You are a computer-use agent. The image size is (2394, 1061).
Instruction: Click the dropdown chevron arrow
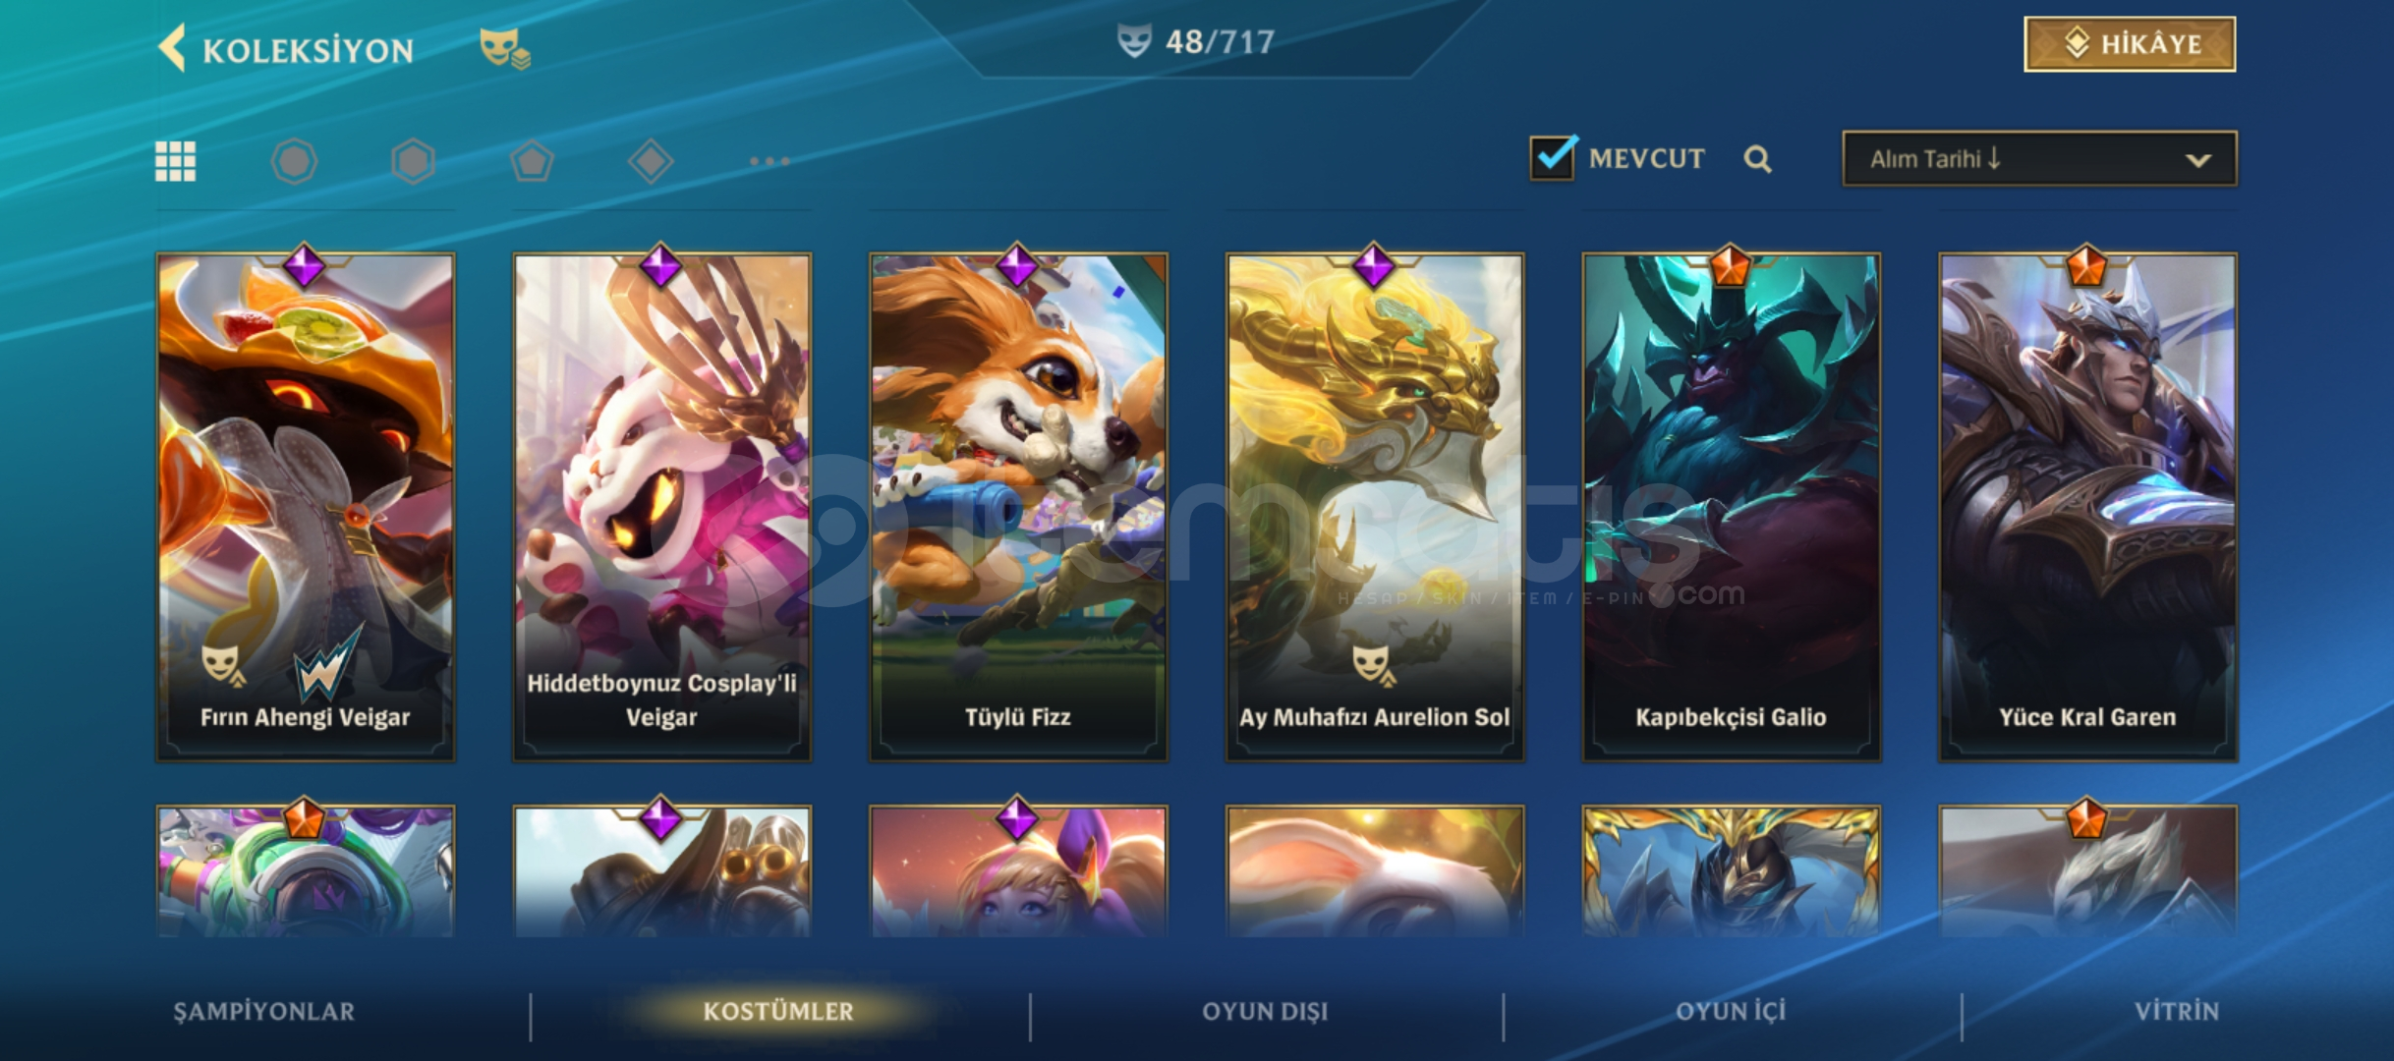coord(2198,160)
